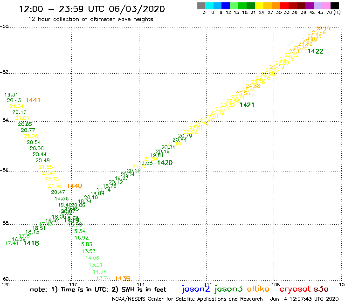Click the wave height value 14.06
This screenshot has height=303, width=345.
(92, 258)
